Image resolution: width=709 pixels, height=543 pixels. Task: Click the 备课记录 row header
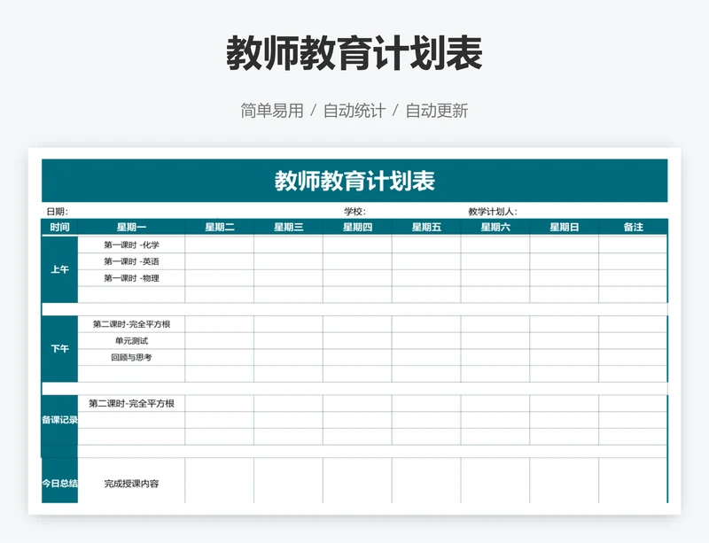[59, 420]
